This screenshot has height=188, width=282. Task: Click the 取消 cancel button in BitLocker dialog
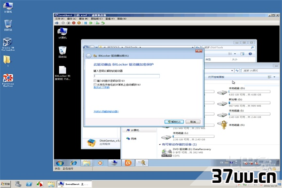click(x=193, y=122)
